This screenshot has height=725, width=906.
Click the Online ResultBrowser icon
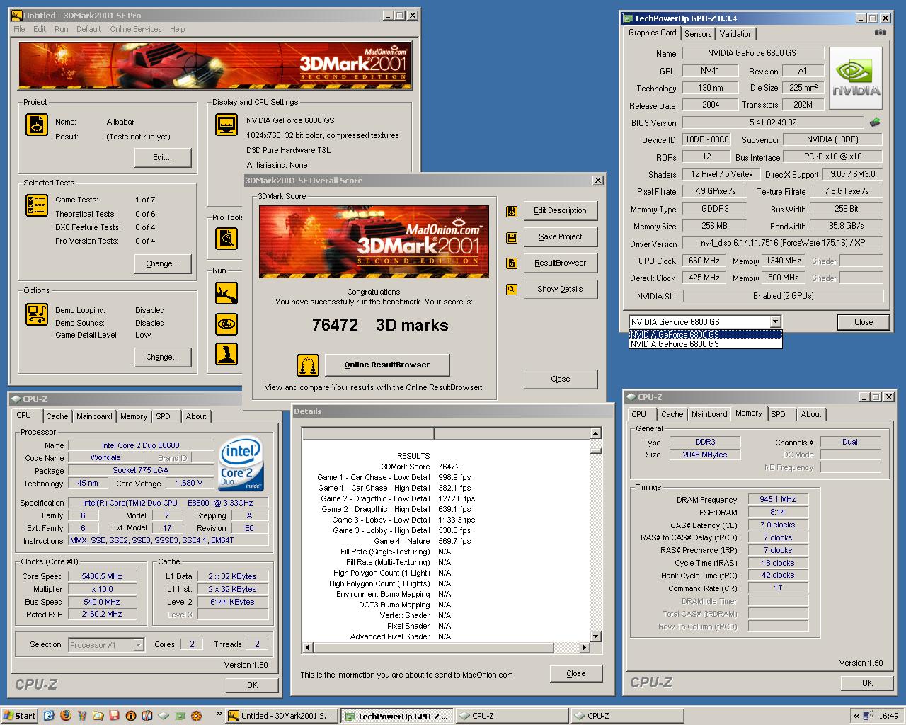coord(308,365)
